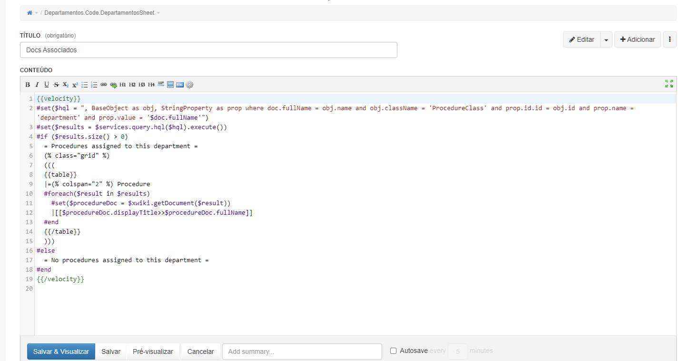Enable the Autosave checkbox

point(393,351)
